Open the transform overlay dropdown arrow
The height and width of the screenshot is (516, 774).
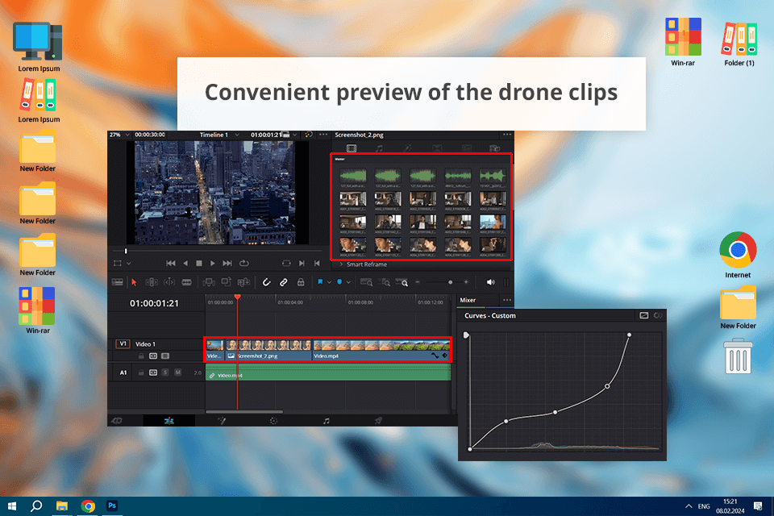[129, 264]
